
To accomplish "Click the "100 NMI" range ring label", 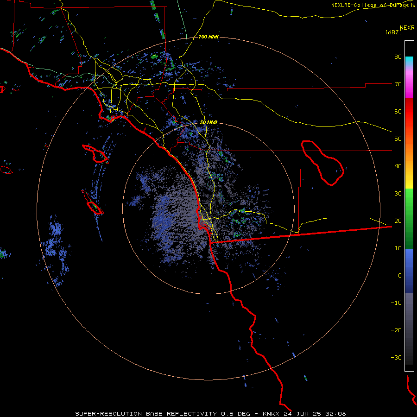I will click(208, 37).
